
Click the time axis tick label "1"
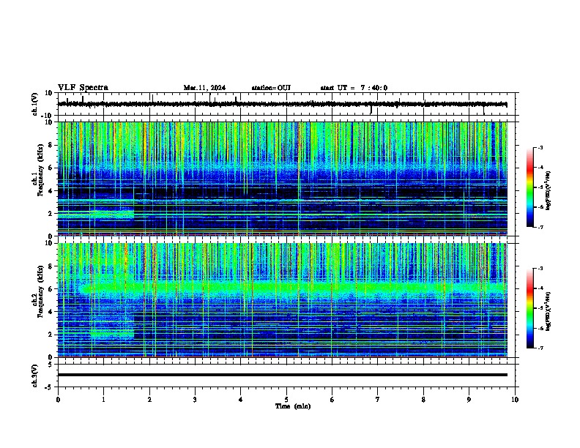tap(103, 400)
